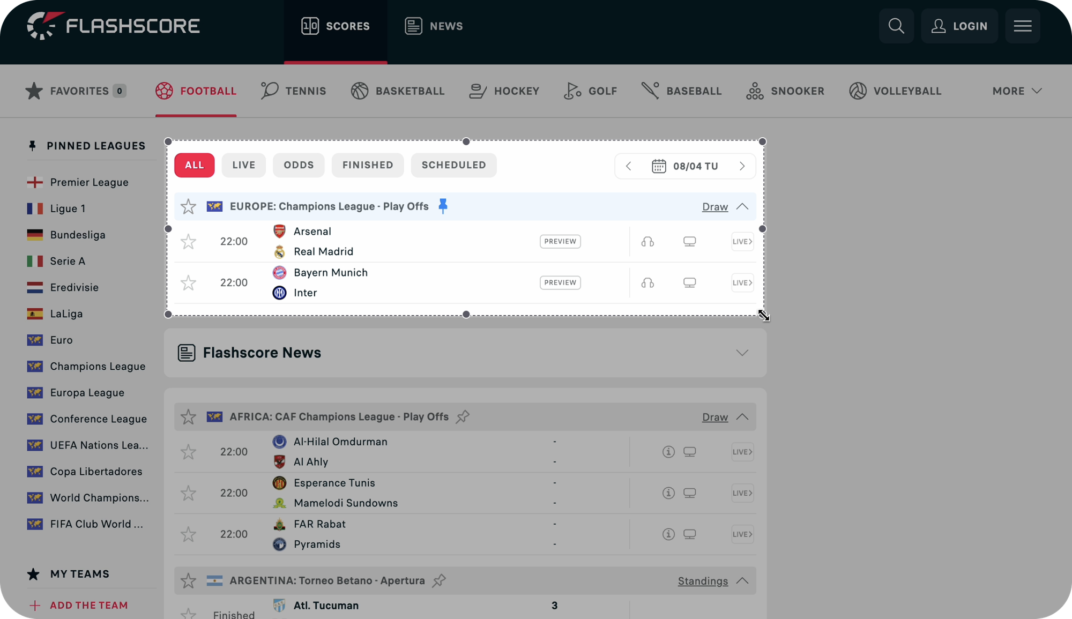
Task: Open Standings for Torneo Betano Apertura
Action: [x=702, y=580]
